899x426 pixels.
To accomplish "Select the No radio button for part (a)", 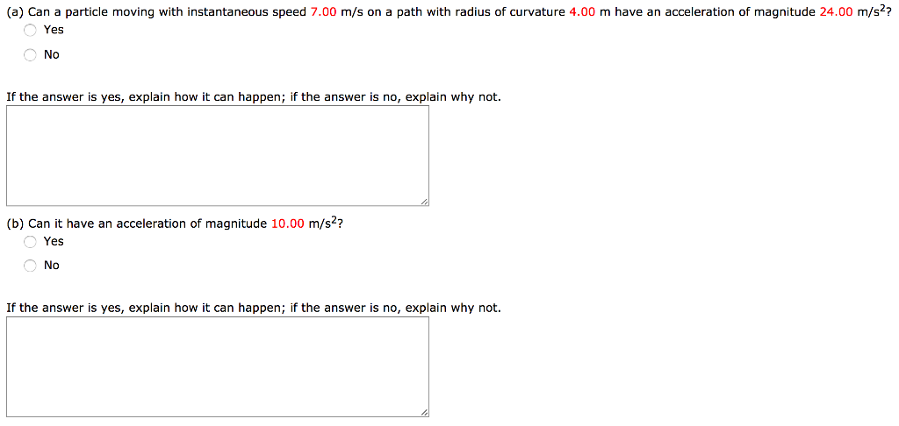I will pyautogui.click(x=31, y=54).
